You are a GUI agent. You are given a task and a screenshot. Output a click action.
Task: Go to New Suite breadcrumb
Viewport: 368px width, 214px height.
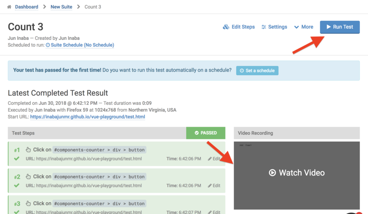tap(61, 7)
